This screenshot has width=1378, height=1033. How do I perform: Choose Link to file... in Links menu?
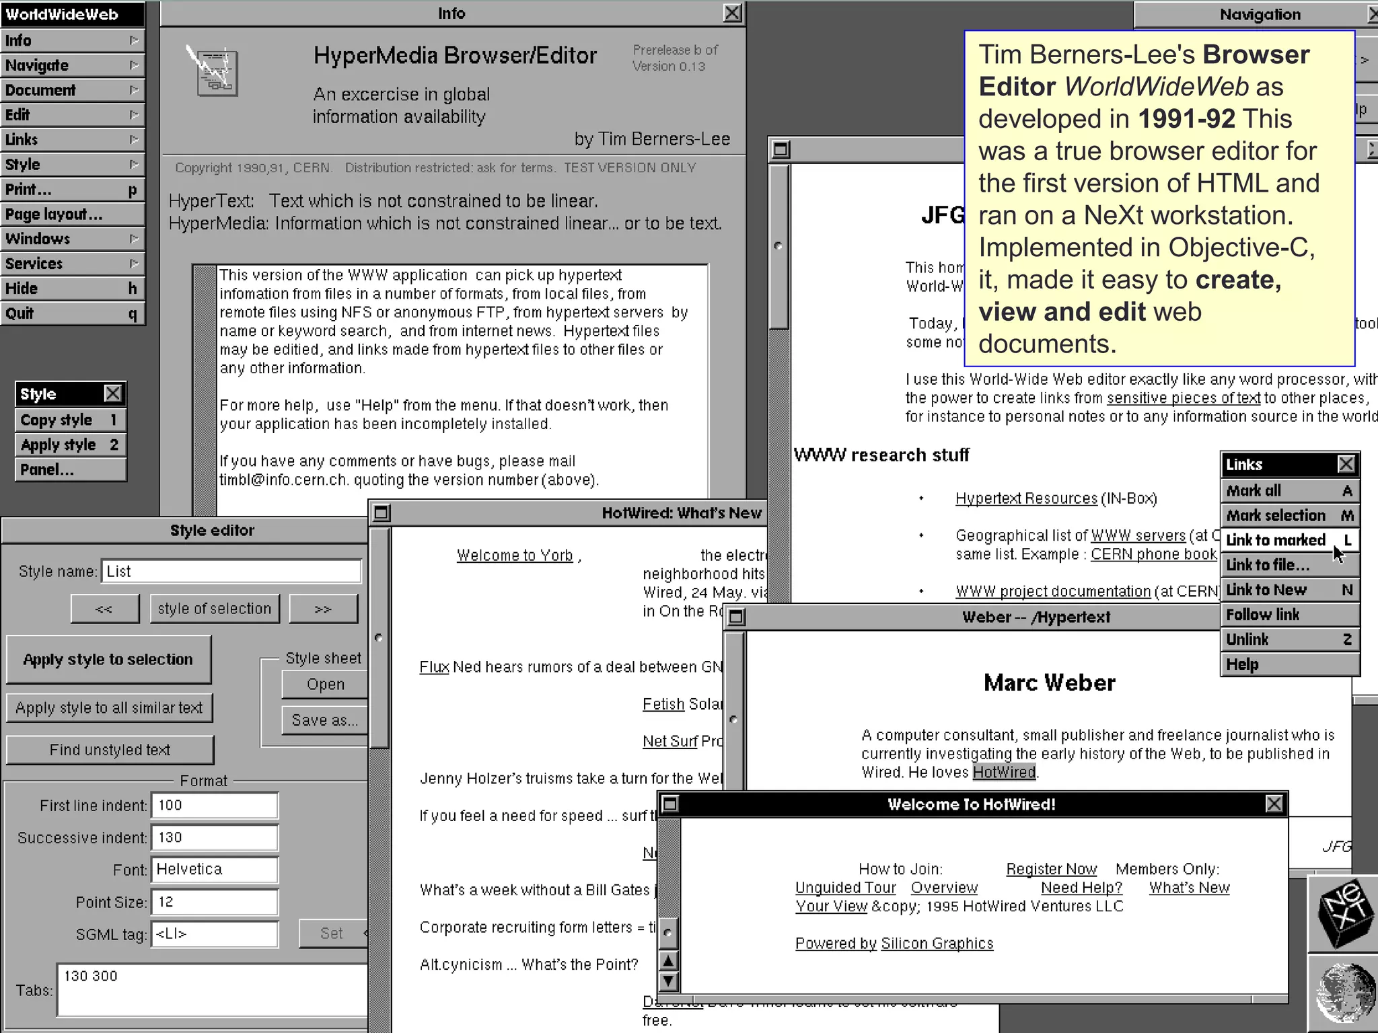(x=1290, y=565)
